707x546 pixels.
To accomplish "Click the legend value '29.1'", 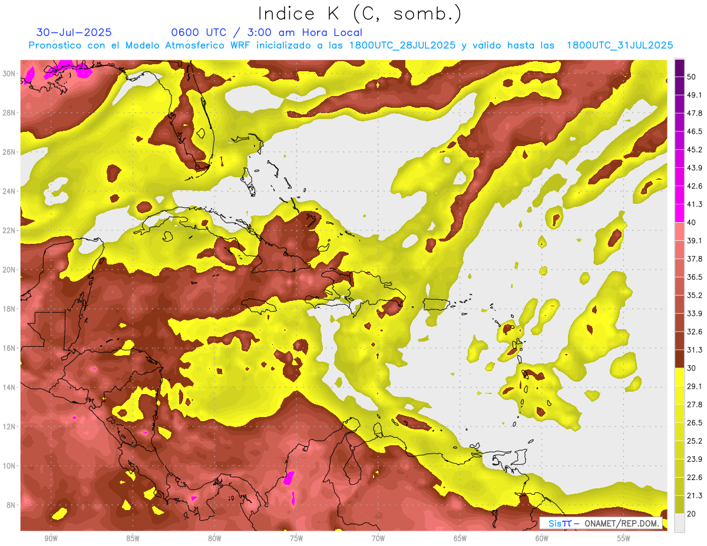I will pyautogui.click(x=695, y=386).
